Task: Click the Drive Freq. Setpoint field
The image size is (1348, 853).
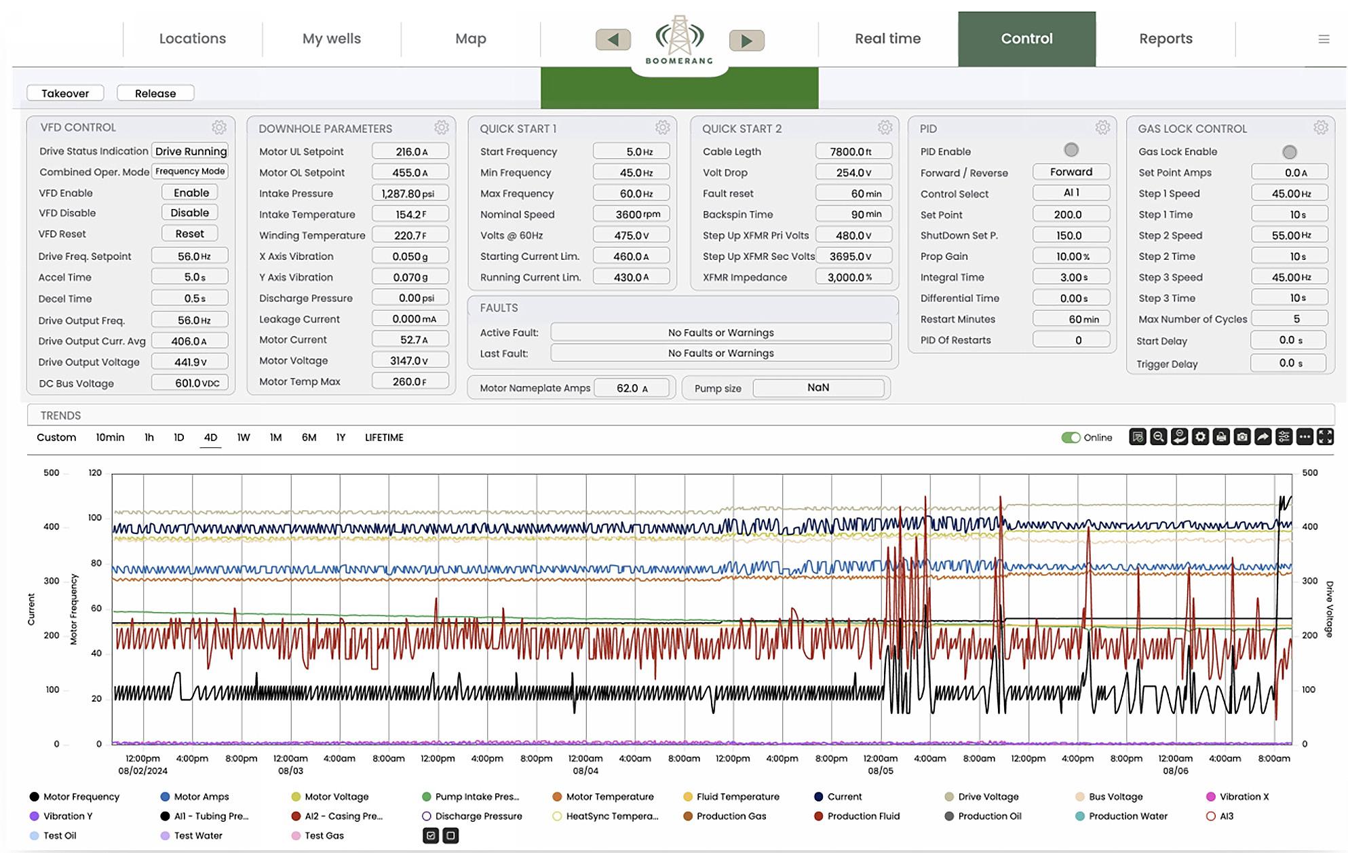Action: point(189,256)
